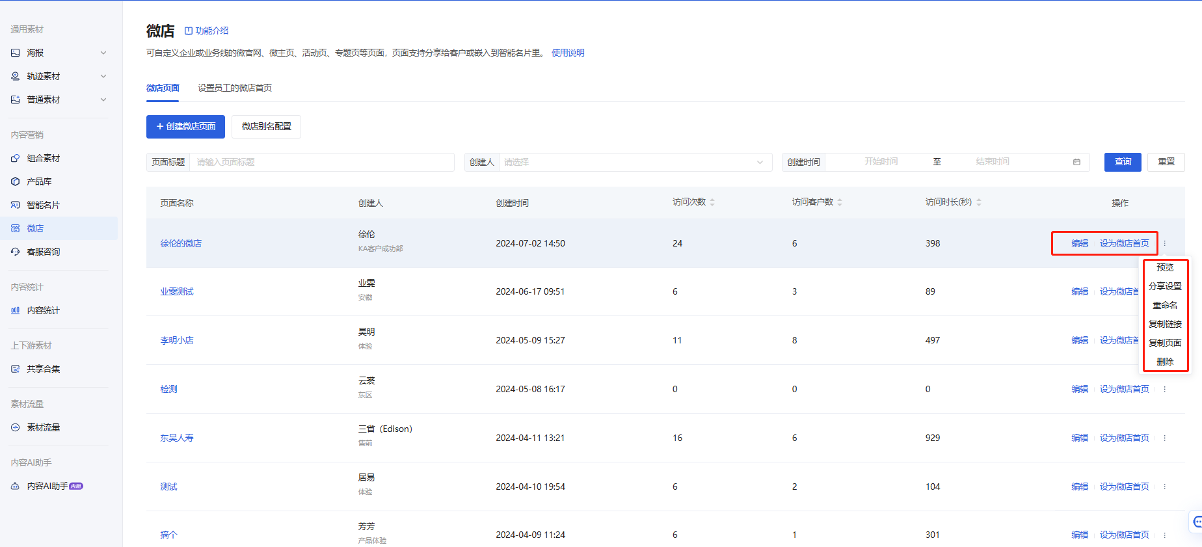Expand the 普通素材 sidebar chevron
The width and height of the screenshot is (1202, 547).
coord(103,100)
